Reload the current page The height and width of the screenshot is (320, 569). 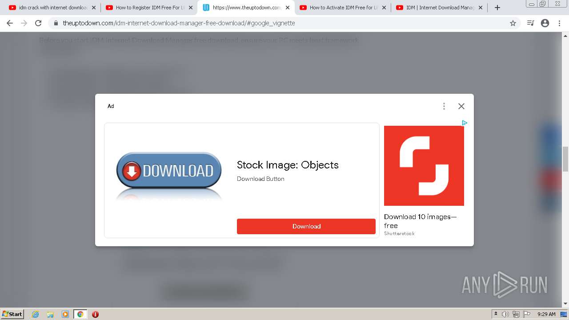[x=38, y=23]
